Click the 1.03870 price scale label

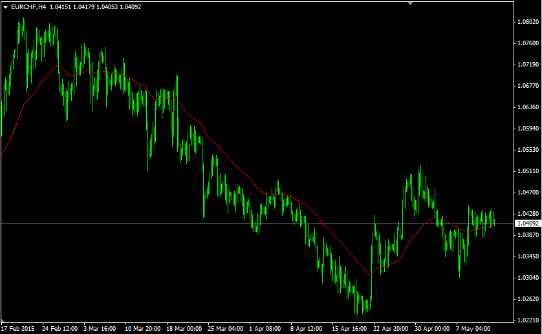(528, 235)
